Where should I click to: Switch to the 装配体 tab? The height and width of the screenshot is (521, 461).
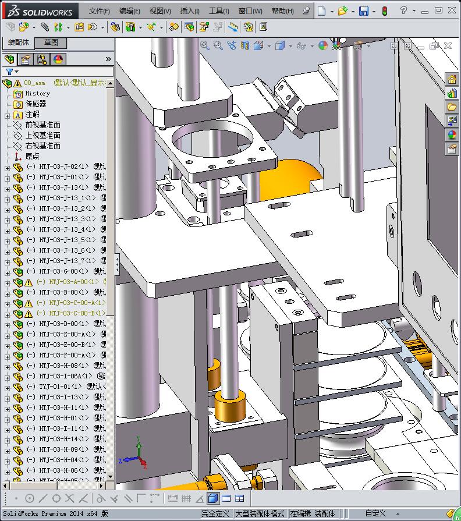(x=19, y=42)
